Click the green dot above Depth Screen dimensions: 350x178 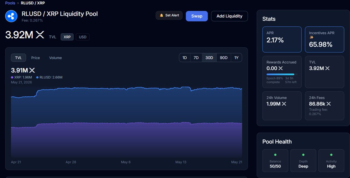tap(303, 155)
